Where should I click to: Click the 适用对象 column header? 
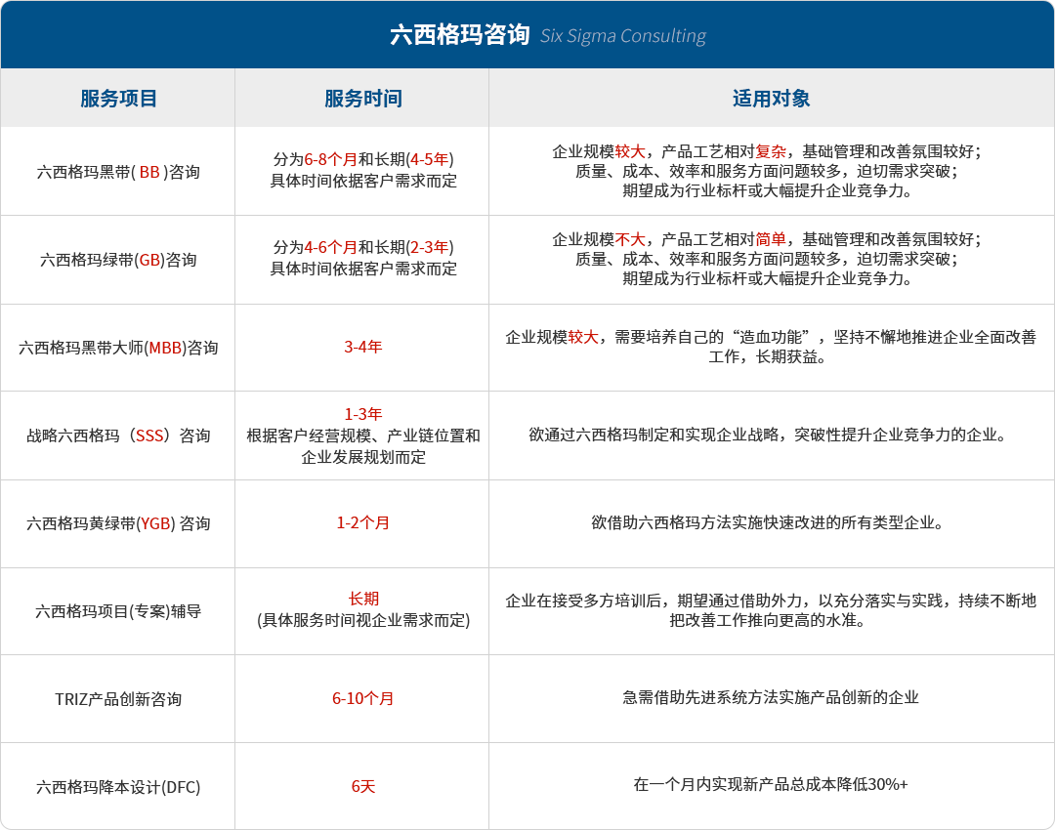coord(771,99)
